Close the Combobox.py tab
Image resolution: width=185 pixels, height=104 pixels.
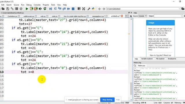(19, 16)
